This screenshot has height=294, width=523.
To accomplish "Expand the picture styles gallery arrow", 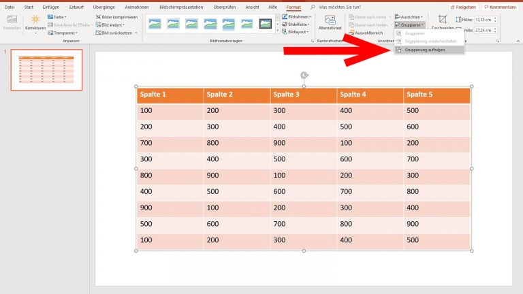I will [277, 31].
